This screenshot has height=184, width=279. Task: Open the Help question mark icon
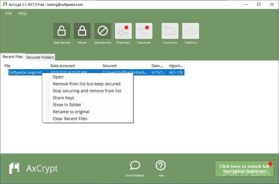coord(161,166)
